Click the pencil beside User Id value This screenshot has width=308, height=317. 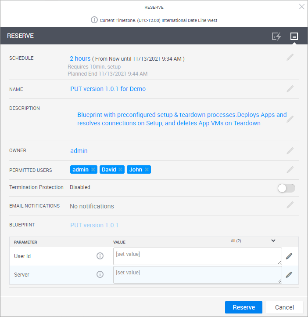click(289, 256)
